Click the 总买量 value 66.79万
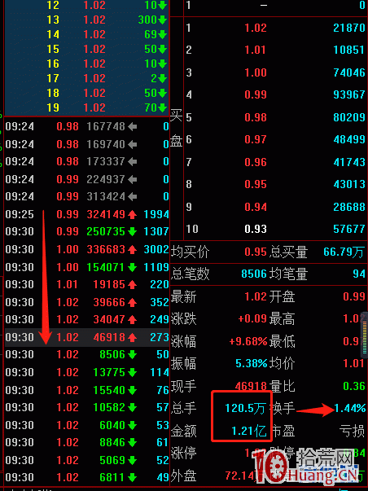Screen dimensions: 368x491 pos(344,252)
